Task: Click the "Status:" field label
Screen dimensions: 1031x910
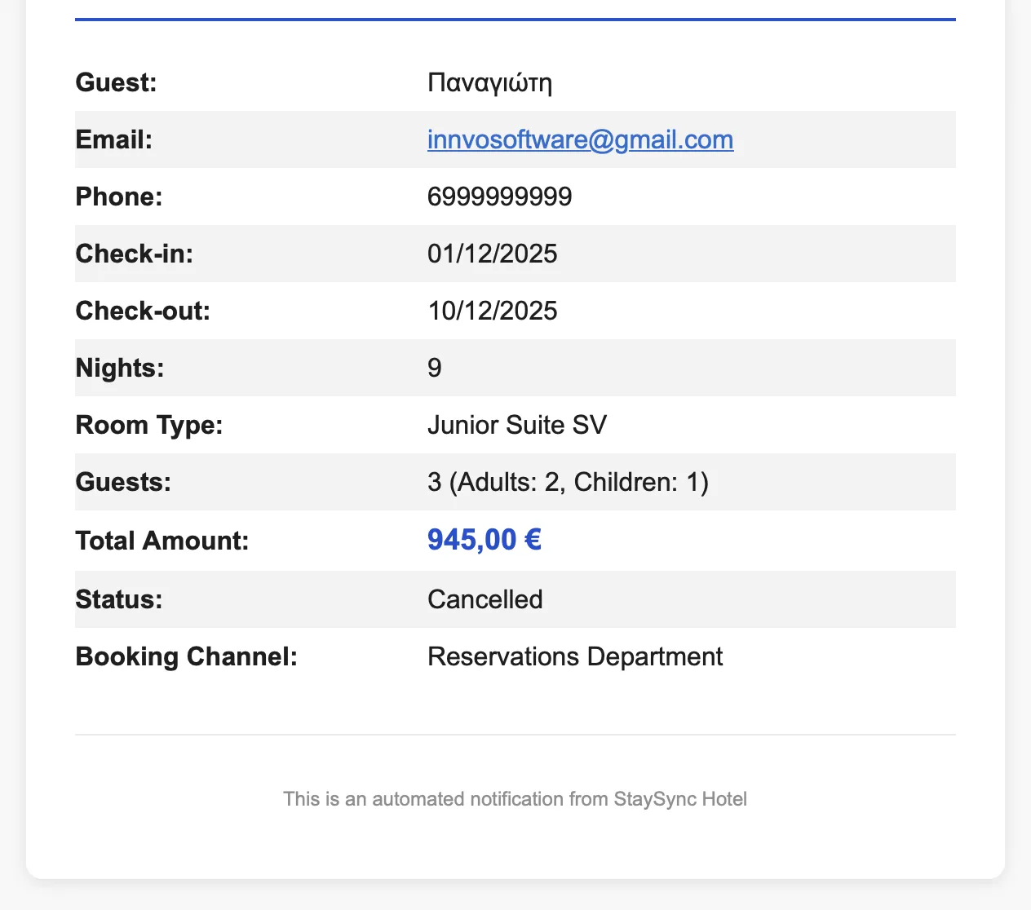Action: (x=119, y=599)
